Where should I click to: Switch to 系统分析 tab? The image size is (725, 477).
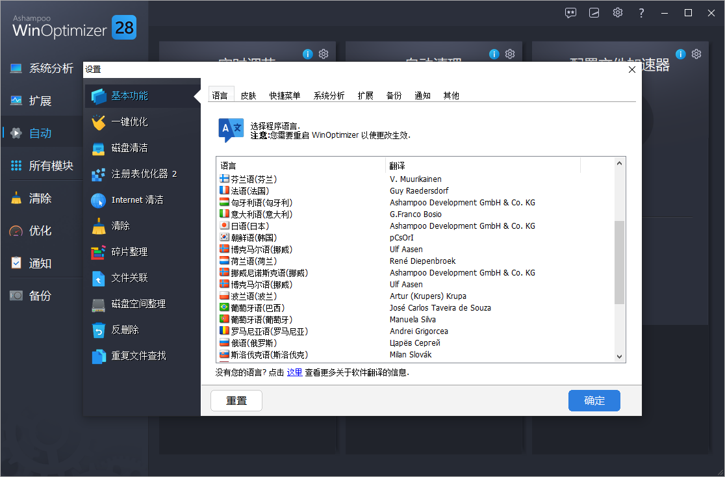click(x=329, y=96)
